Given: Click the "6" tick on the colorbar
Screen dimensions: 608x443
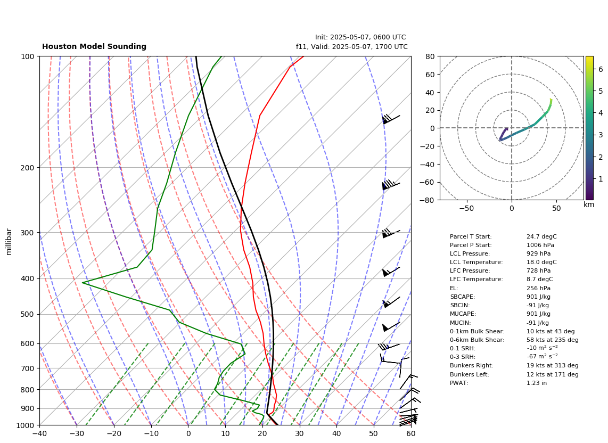Looking at the screenshot, I should click(x=600, y=69).
